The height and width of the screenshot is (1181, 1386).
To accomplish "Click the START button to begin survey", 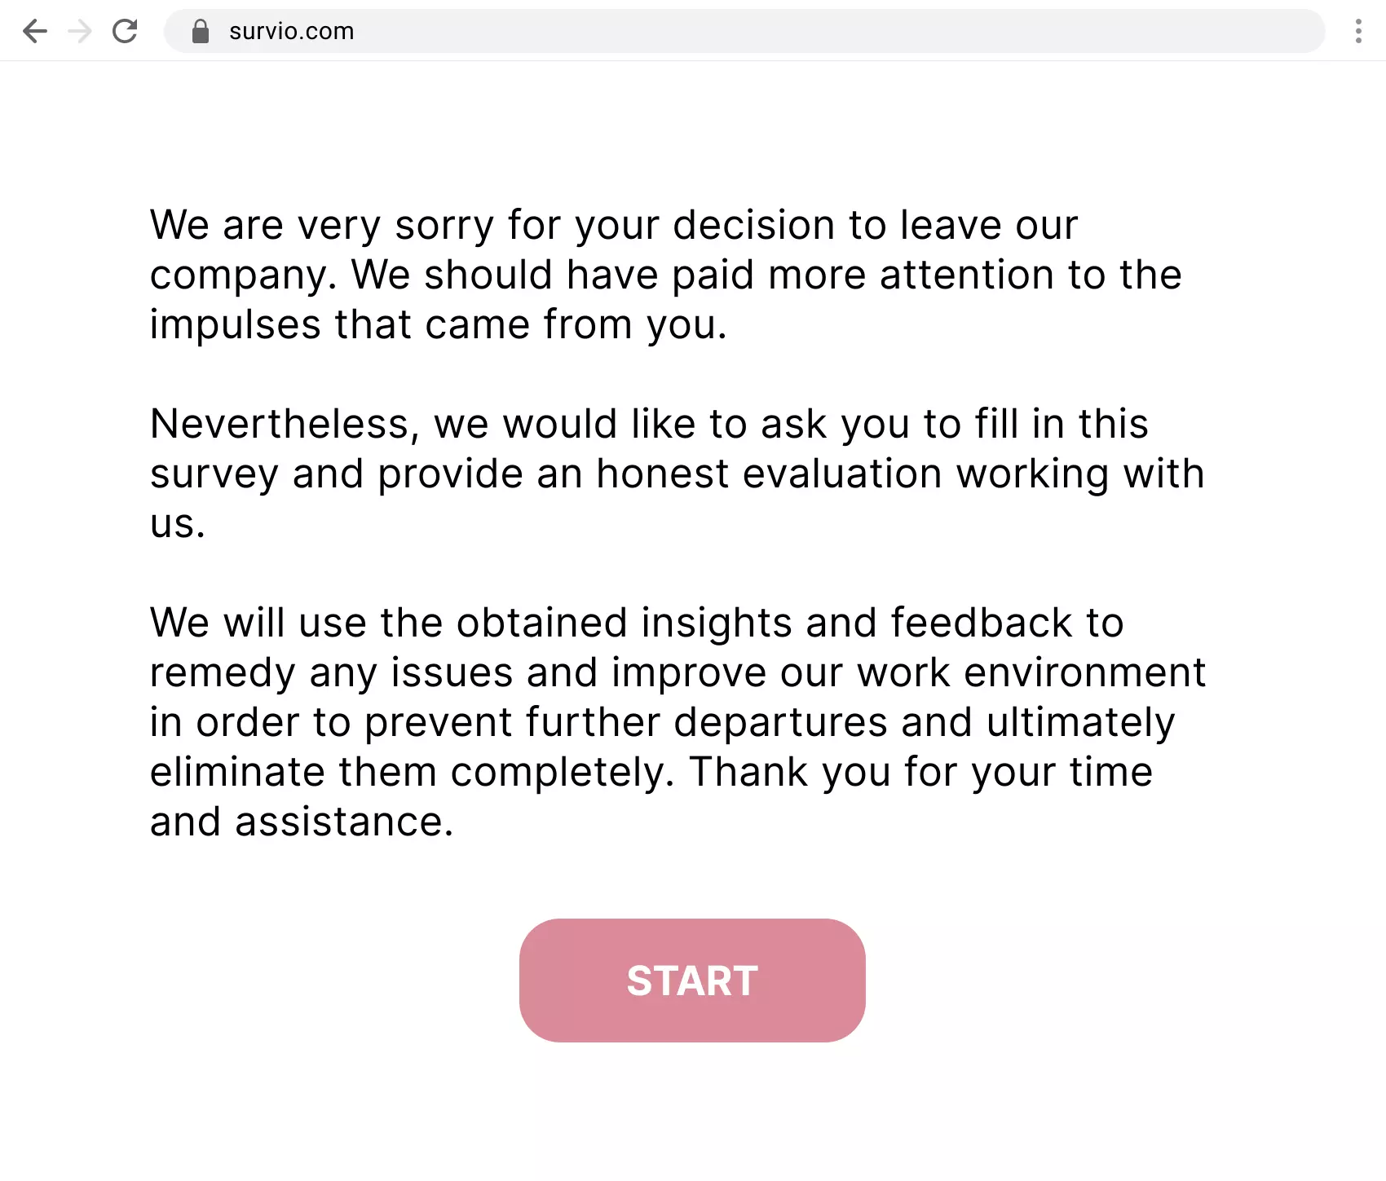I will pos(692,980).
